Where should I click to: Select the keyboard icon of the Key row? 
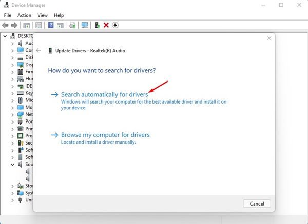pyautogui.click(x=20, y=93)
